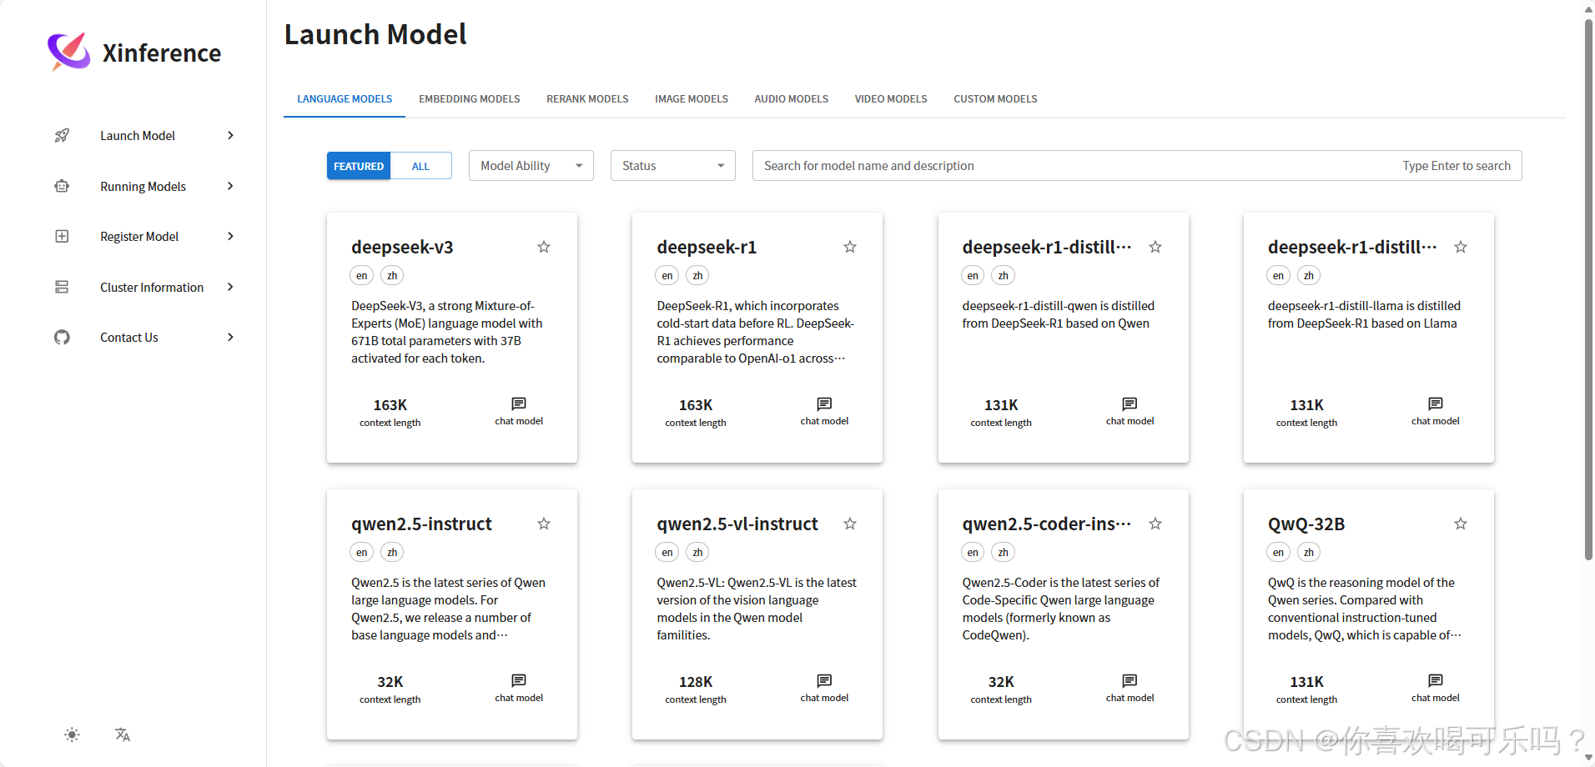1595x767 pixels.
Task: Click the Running Models robot icon
Action: point(62,187)
